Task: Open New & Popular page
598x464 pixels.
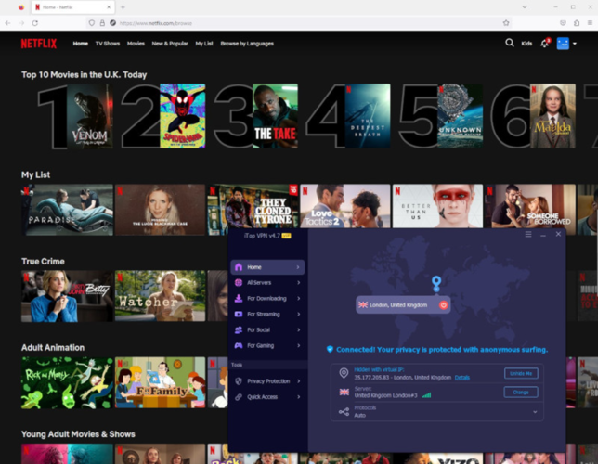Action: pyautogui.click(x=170, y=44)
